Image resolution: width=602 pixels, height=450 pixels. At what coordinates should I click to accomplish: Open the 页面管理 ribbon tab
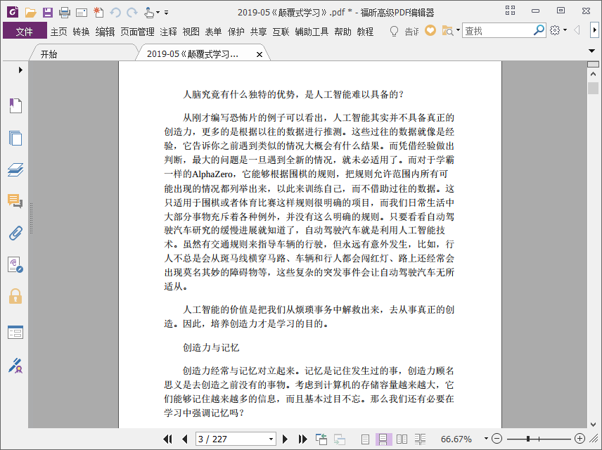pyautogui.click(x=137, y=32)
